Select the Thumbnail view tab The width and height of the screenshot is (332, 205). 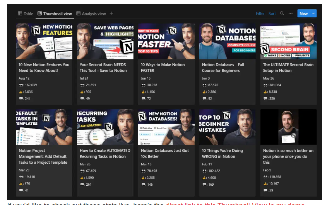pos(57,14)
